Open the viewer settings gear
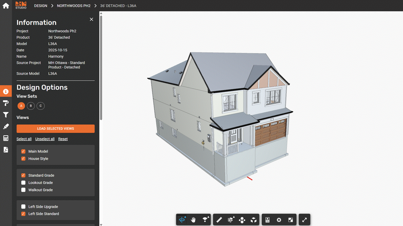403x226 pixels. pyautogui.click(x=278, y=219)
